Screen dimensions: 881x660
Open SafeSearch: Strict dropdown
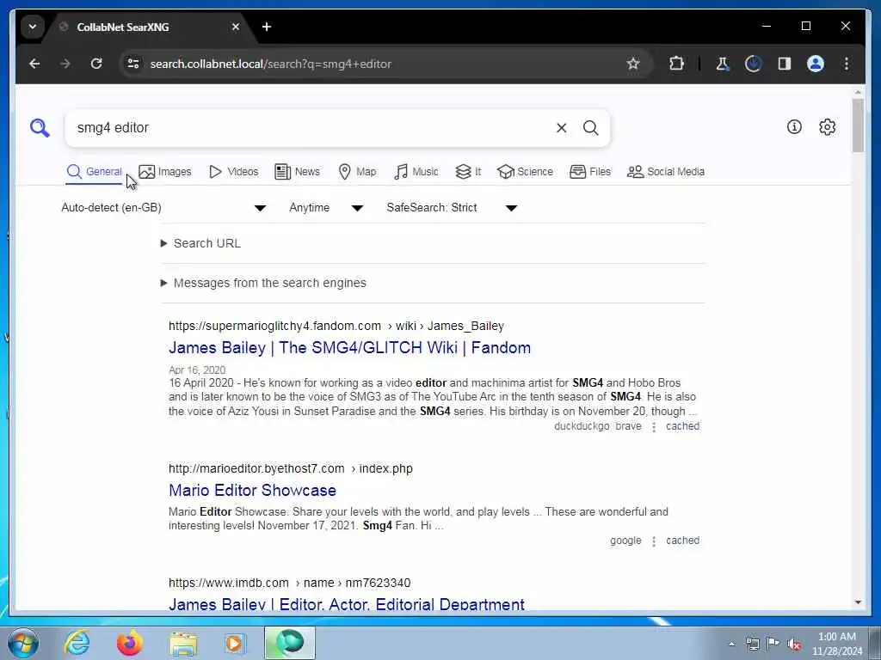click(452, 208)
